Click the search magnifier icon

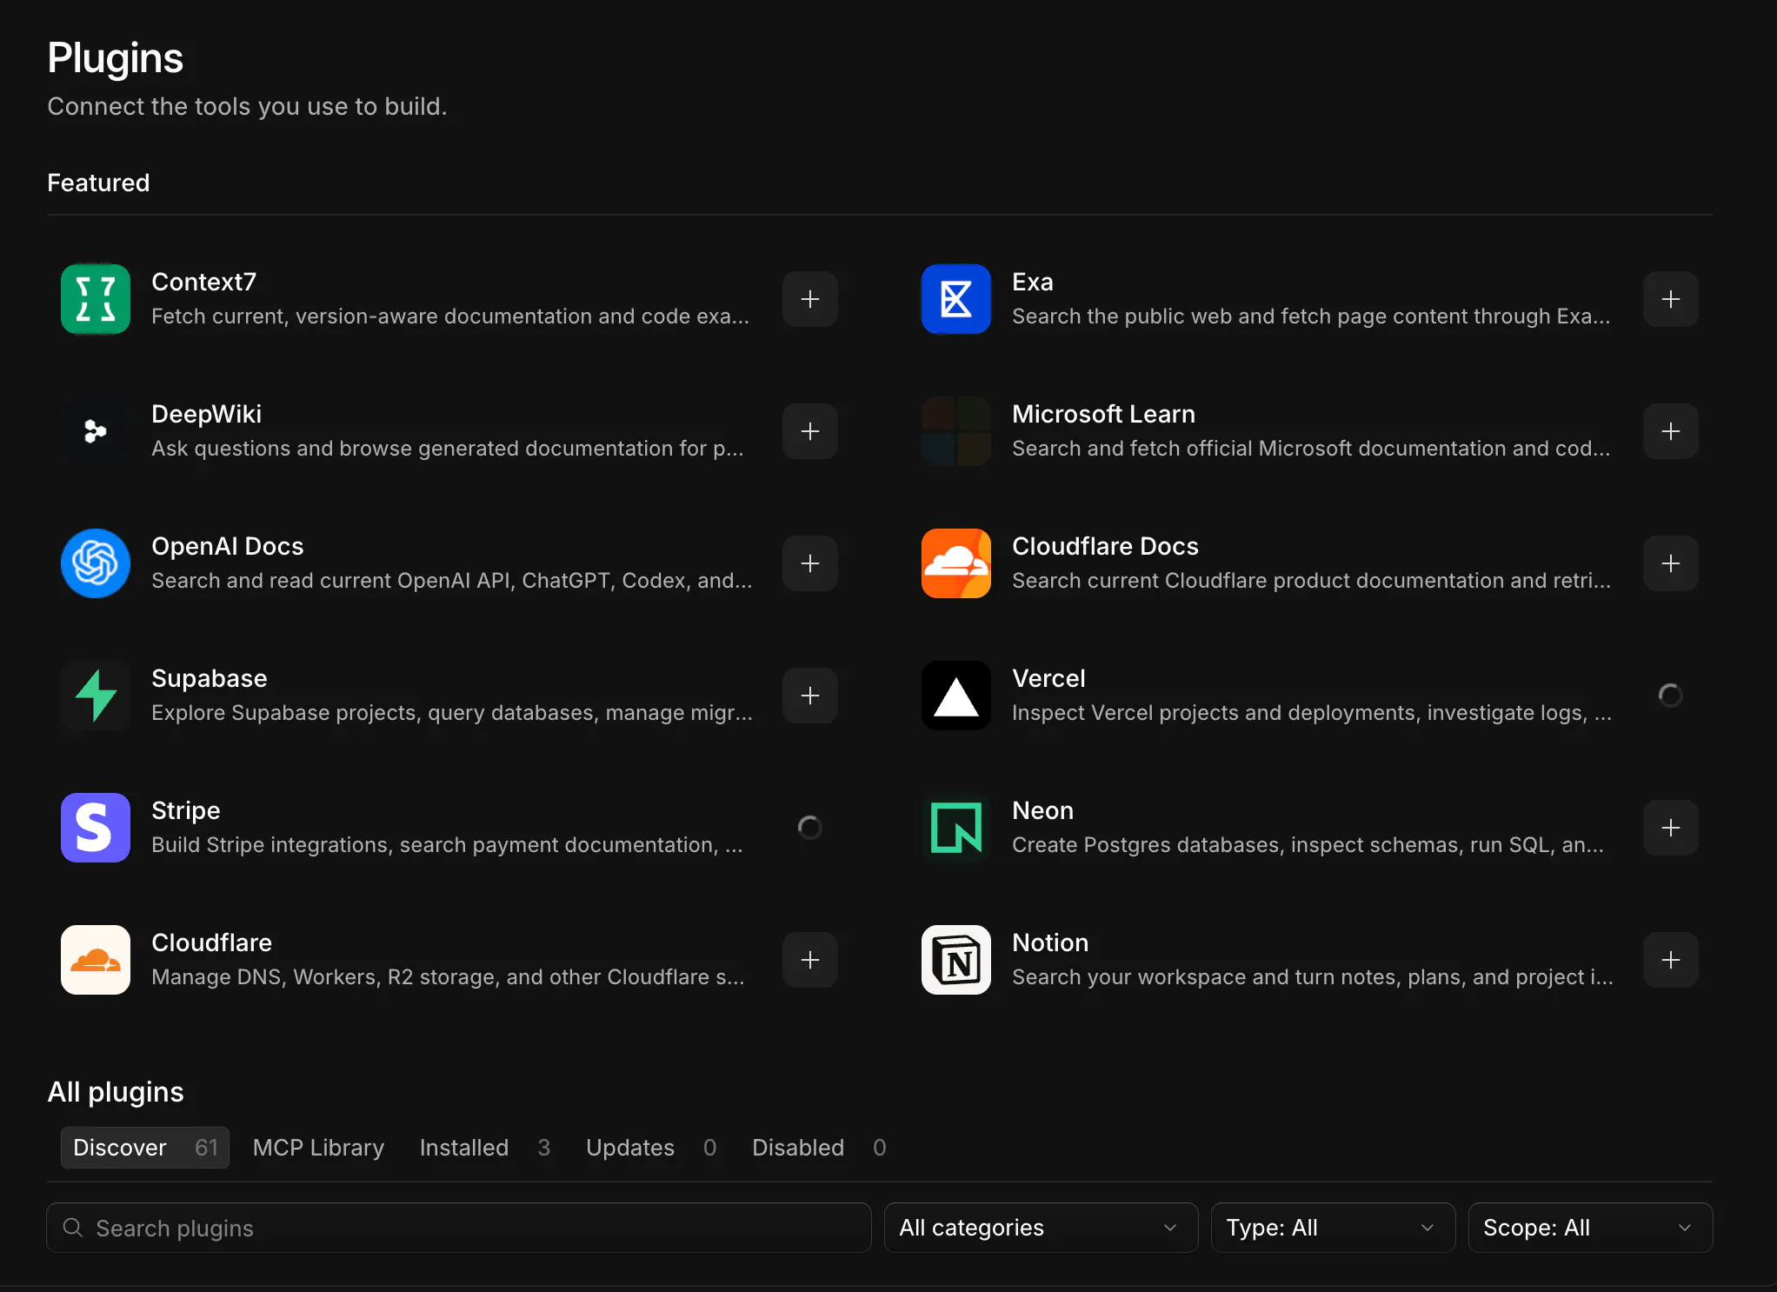tap(73, 1227)
